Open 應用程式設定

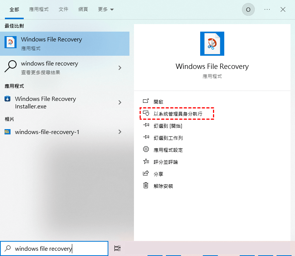[x=168, y=150]
